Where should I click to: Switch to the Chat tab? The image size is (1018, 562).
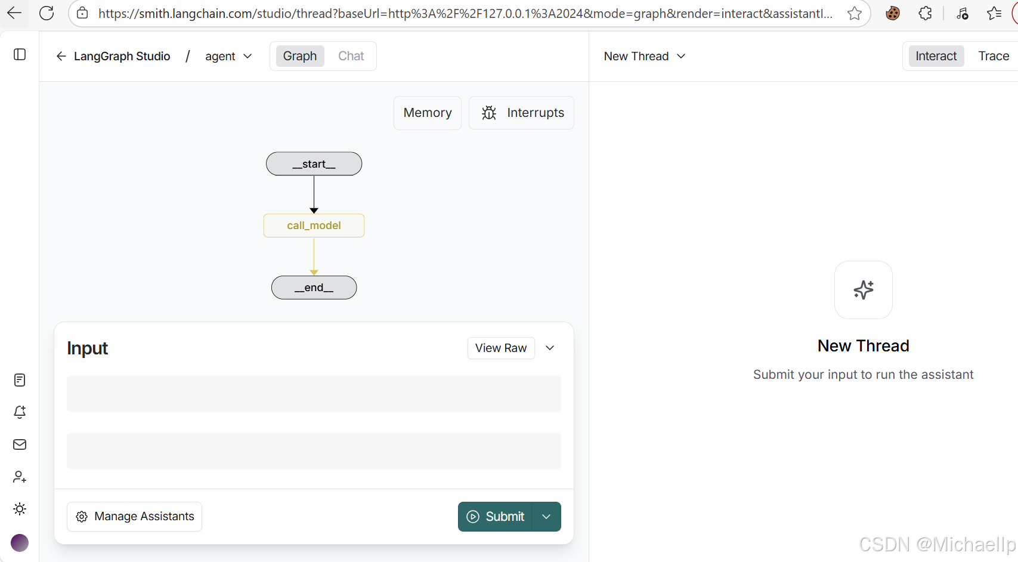click(351, 56)
